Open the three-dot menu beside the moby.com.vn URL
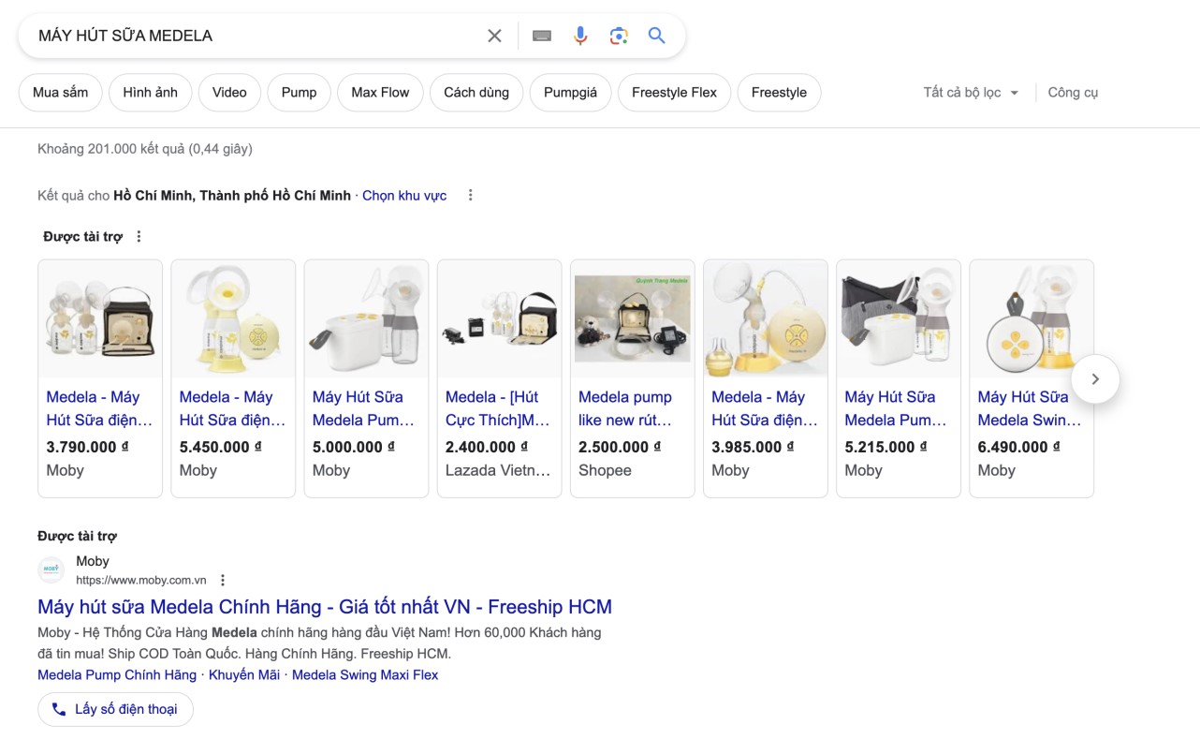 pyautogui.click(x=223, y=580)
